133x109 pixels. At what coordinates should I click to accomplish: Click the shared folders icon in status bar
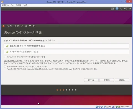click(x=108, y=107)
